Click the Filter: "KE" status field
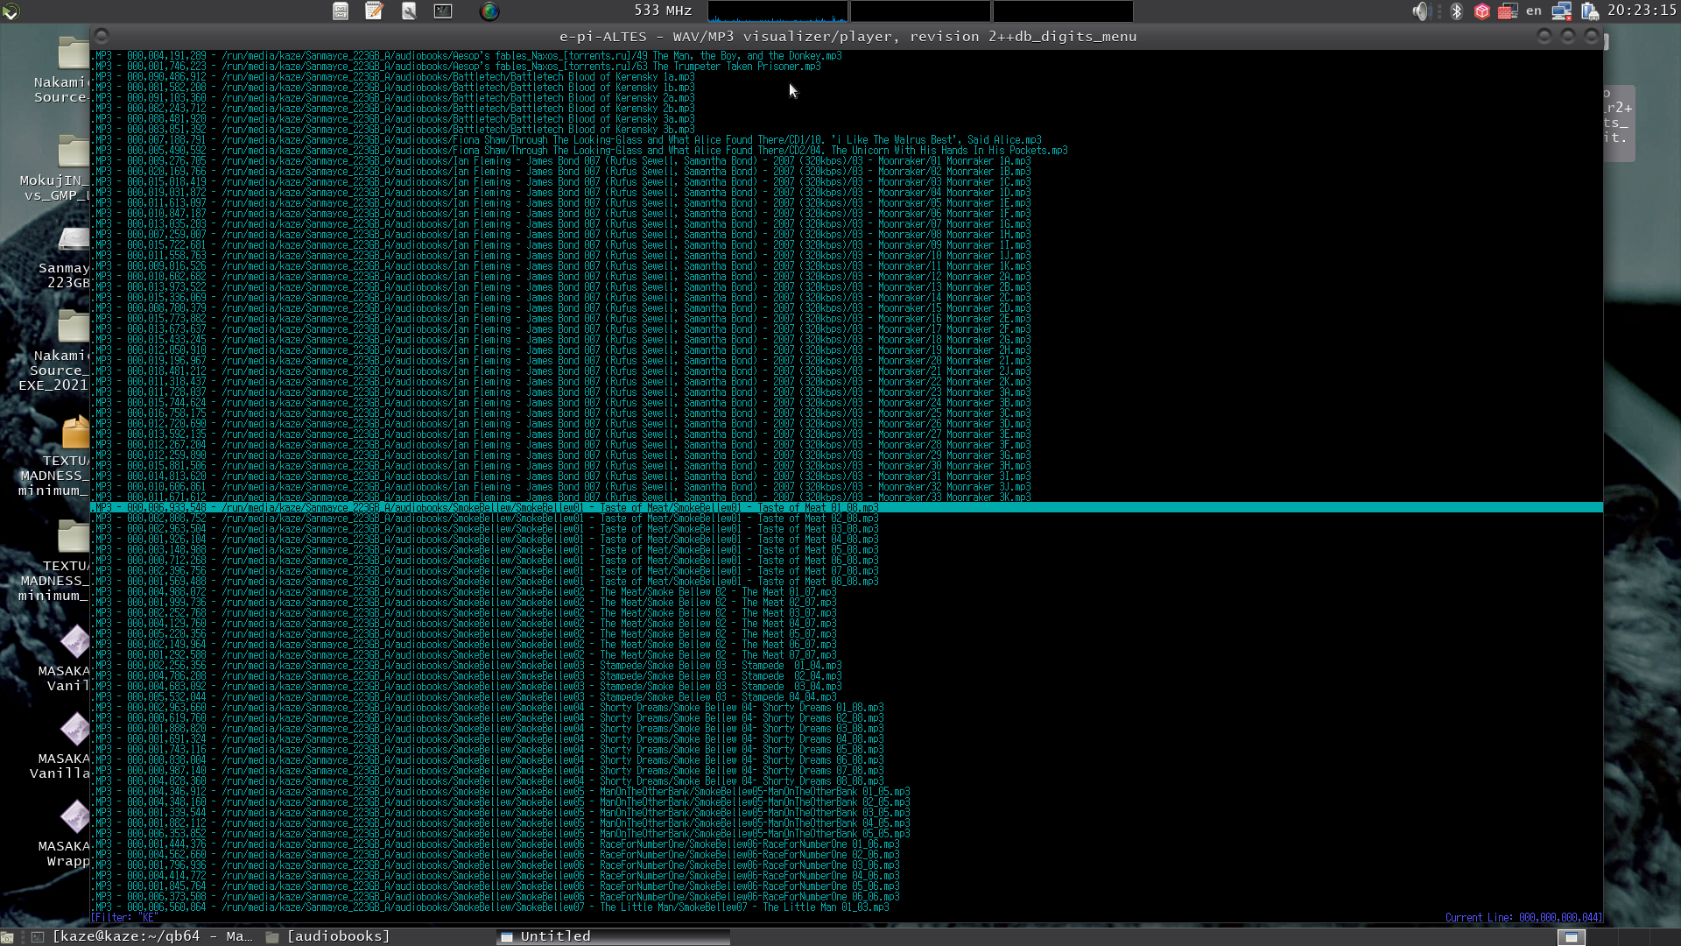The image size is (1681, 946). pyautogui.click(x=123, y=918)
